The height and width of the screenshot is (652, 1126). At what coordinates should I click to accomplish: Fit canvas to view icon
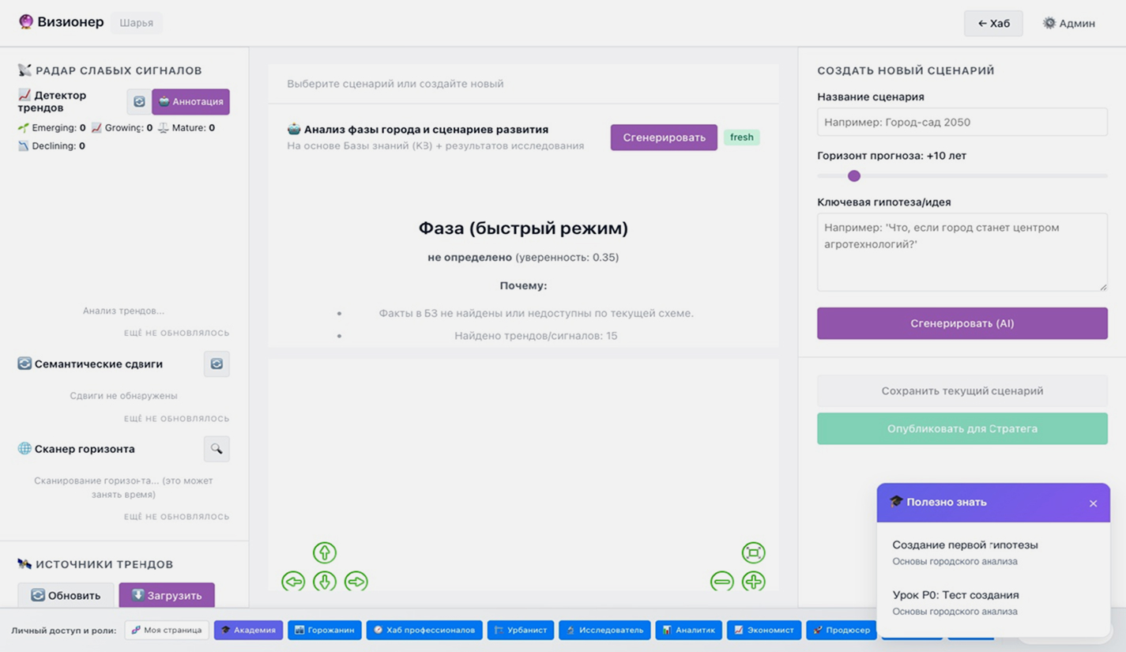point(753,552)
